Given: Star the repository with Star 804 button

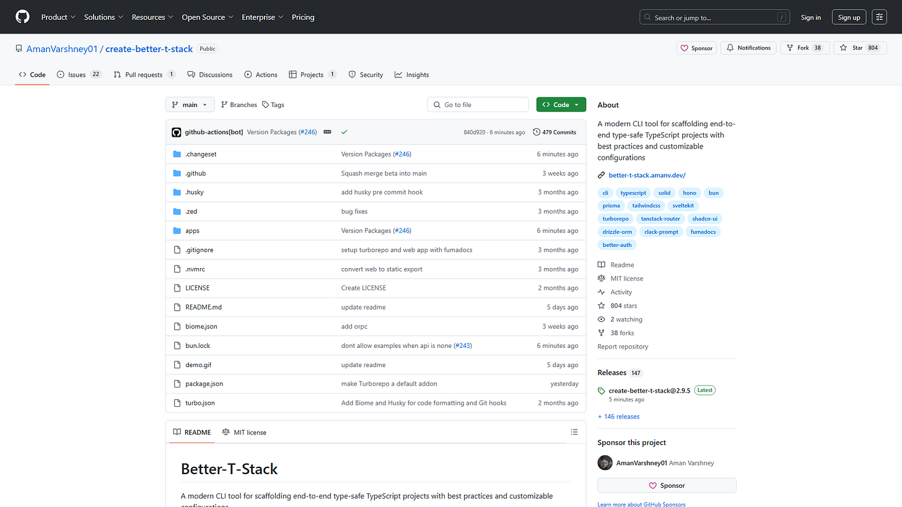Looking at the screenshot, I should (x=860, y=48).
